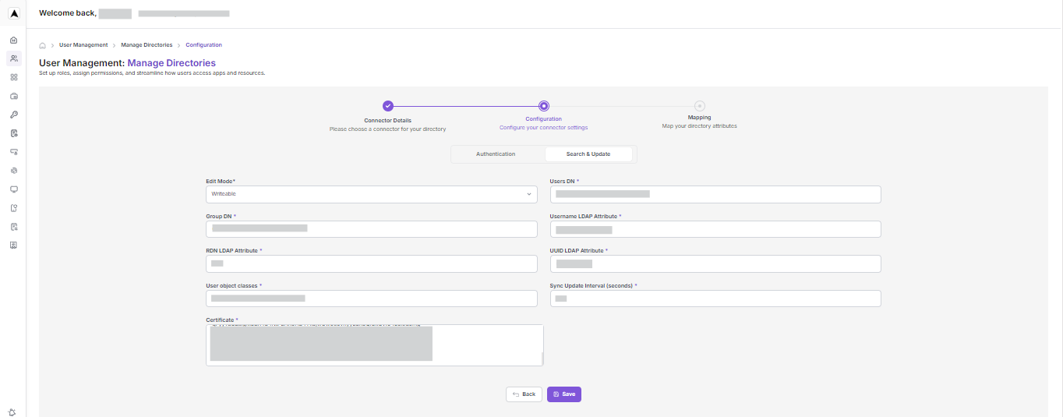Focus the UUID LDAP Attribute field
Screen dimensions: 1063x417
pos(715,264)
